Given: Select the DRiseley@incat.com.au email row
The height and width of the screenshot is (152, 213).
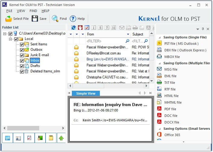Looking at the screenshot, I should point(108,53).
